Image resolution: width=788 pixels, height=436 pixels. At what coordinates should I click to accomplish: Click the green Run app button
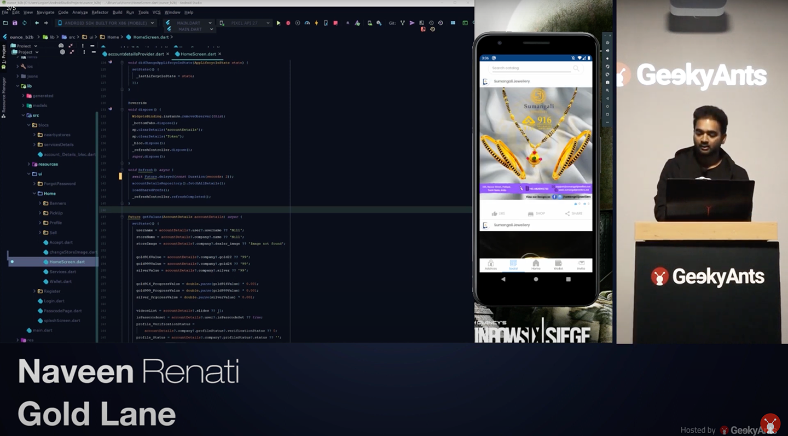pyautogui.click(x=279, y=23)
